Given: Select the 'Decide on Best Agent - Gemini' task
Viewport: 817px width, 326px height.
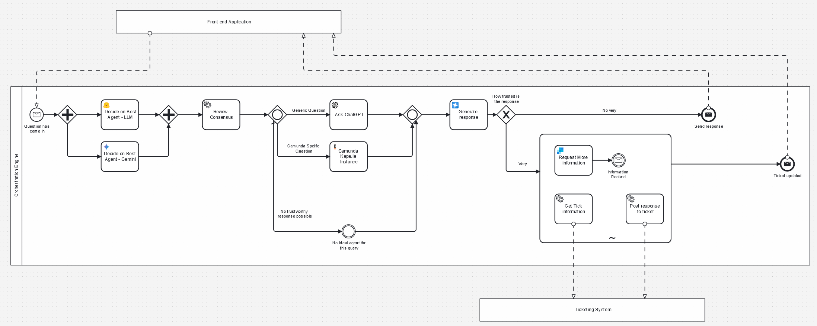Looking at the screenshot, I should coord(120,157).
